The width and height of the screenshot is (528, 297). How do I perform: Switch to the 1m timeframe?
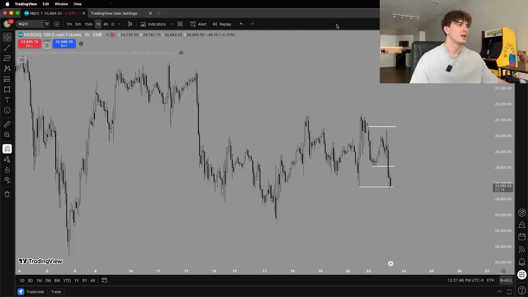(69, 24)
